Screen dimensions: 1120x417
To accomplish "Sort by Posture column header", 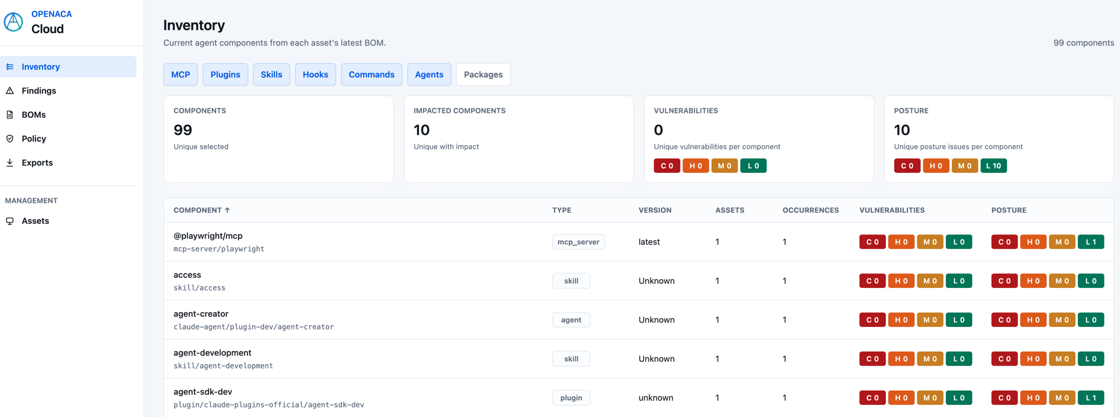I will [1009, 210].
